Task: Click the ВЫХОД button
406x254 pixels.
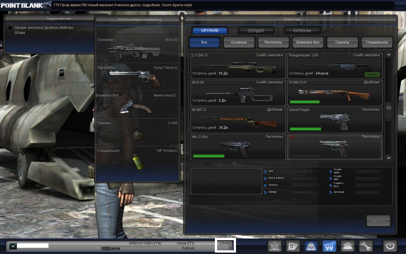Action: tap(378, 221)
